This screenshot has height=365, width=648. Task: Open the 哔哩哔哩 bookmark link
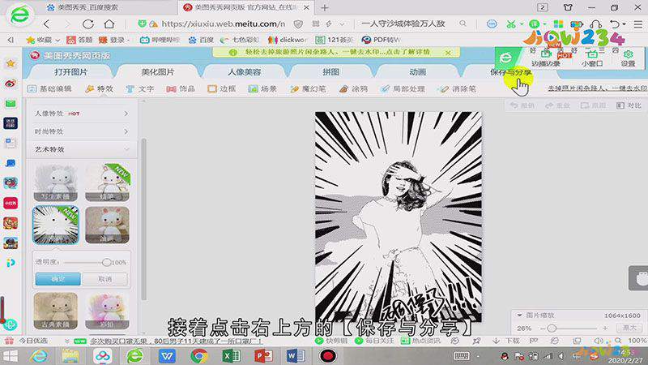[160, 40]
